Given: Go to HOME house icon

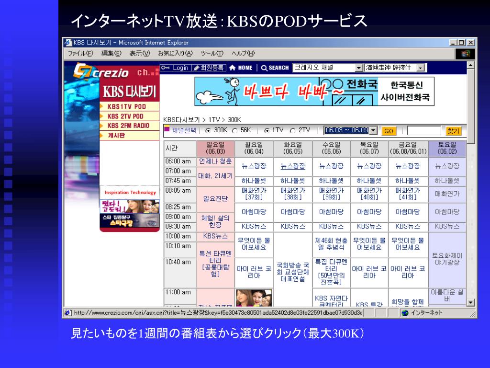Looking at the screenshot, I should (x=241, y=68).
